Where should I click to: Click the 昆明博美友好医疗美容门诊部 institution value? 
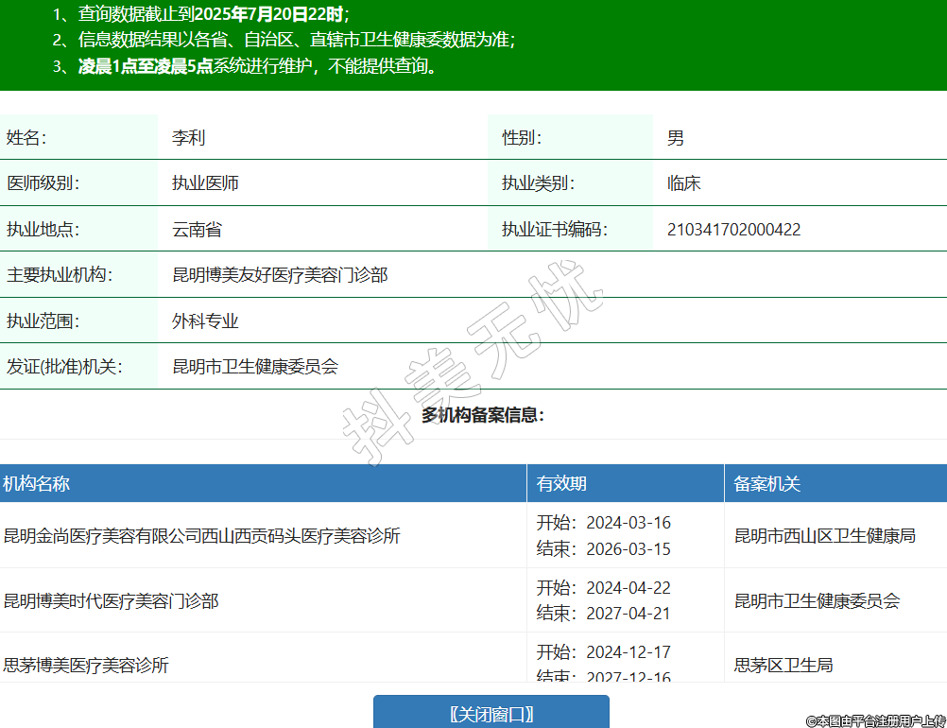[280, 275]
